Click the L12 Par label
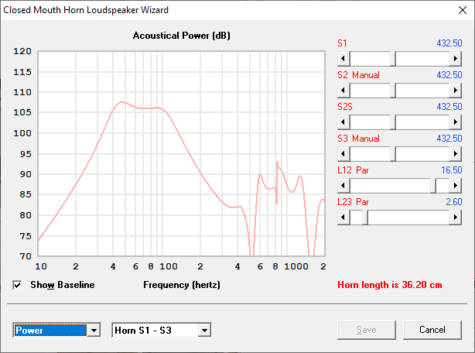 click(x=353, y=170)
